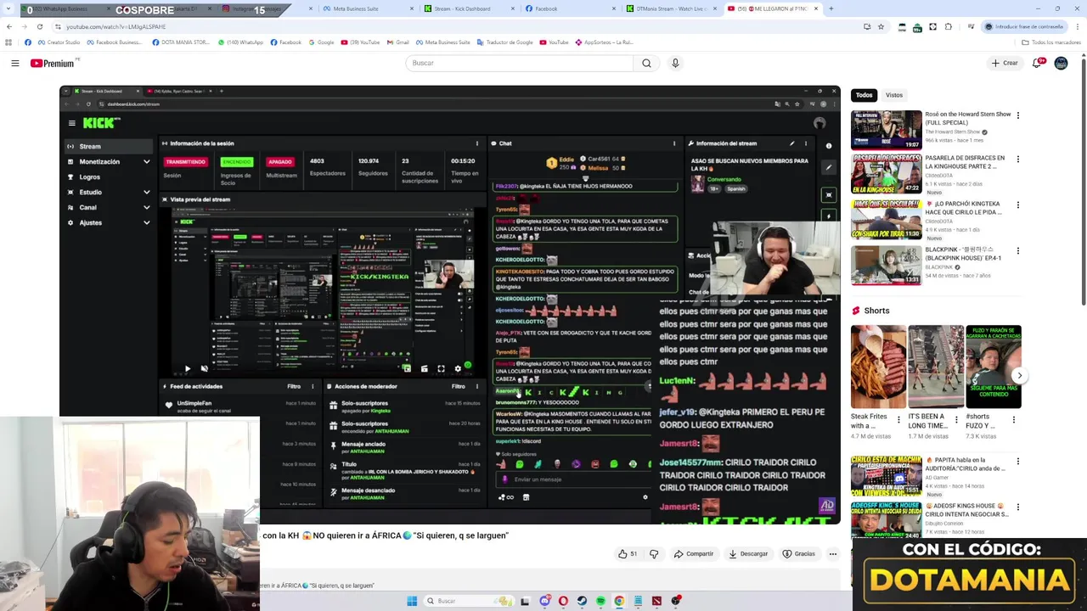Open YouTube notifications bell

1037,63
